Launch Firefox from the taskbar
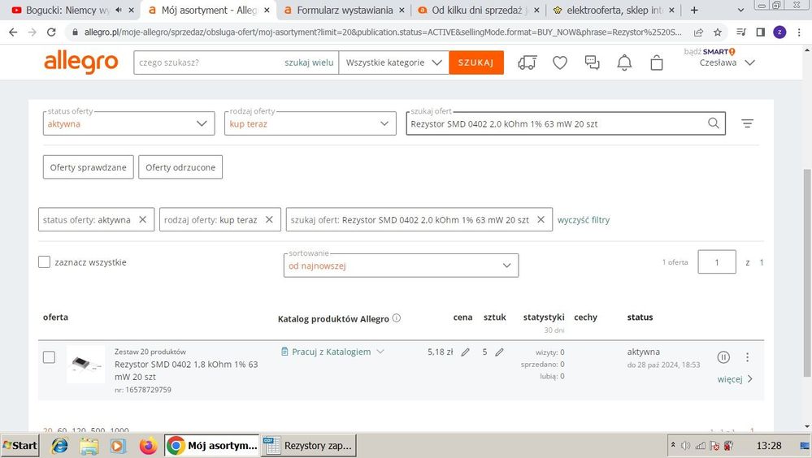 [x=148, y=446]
